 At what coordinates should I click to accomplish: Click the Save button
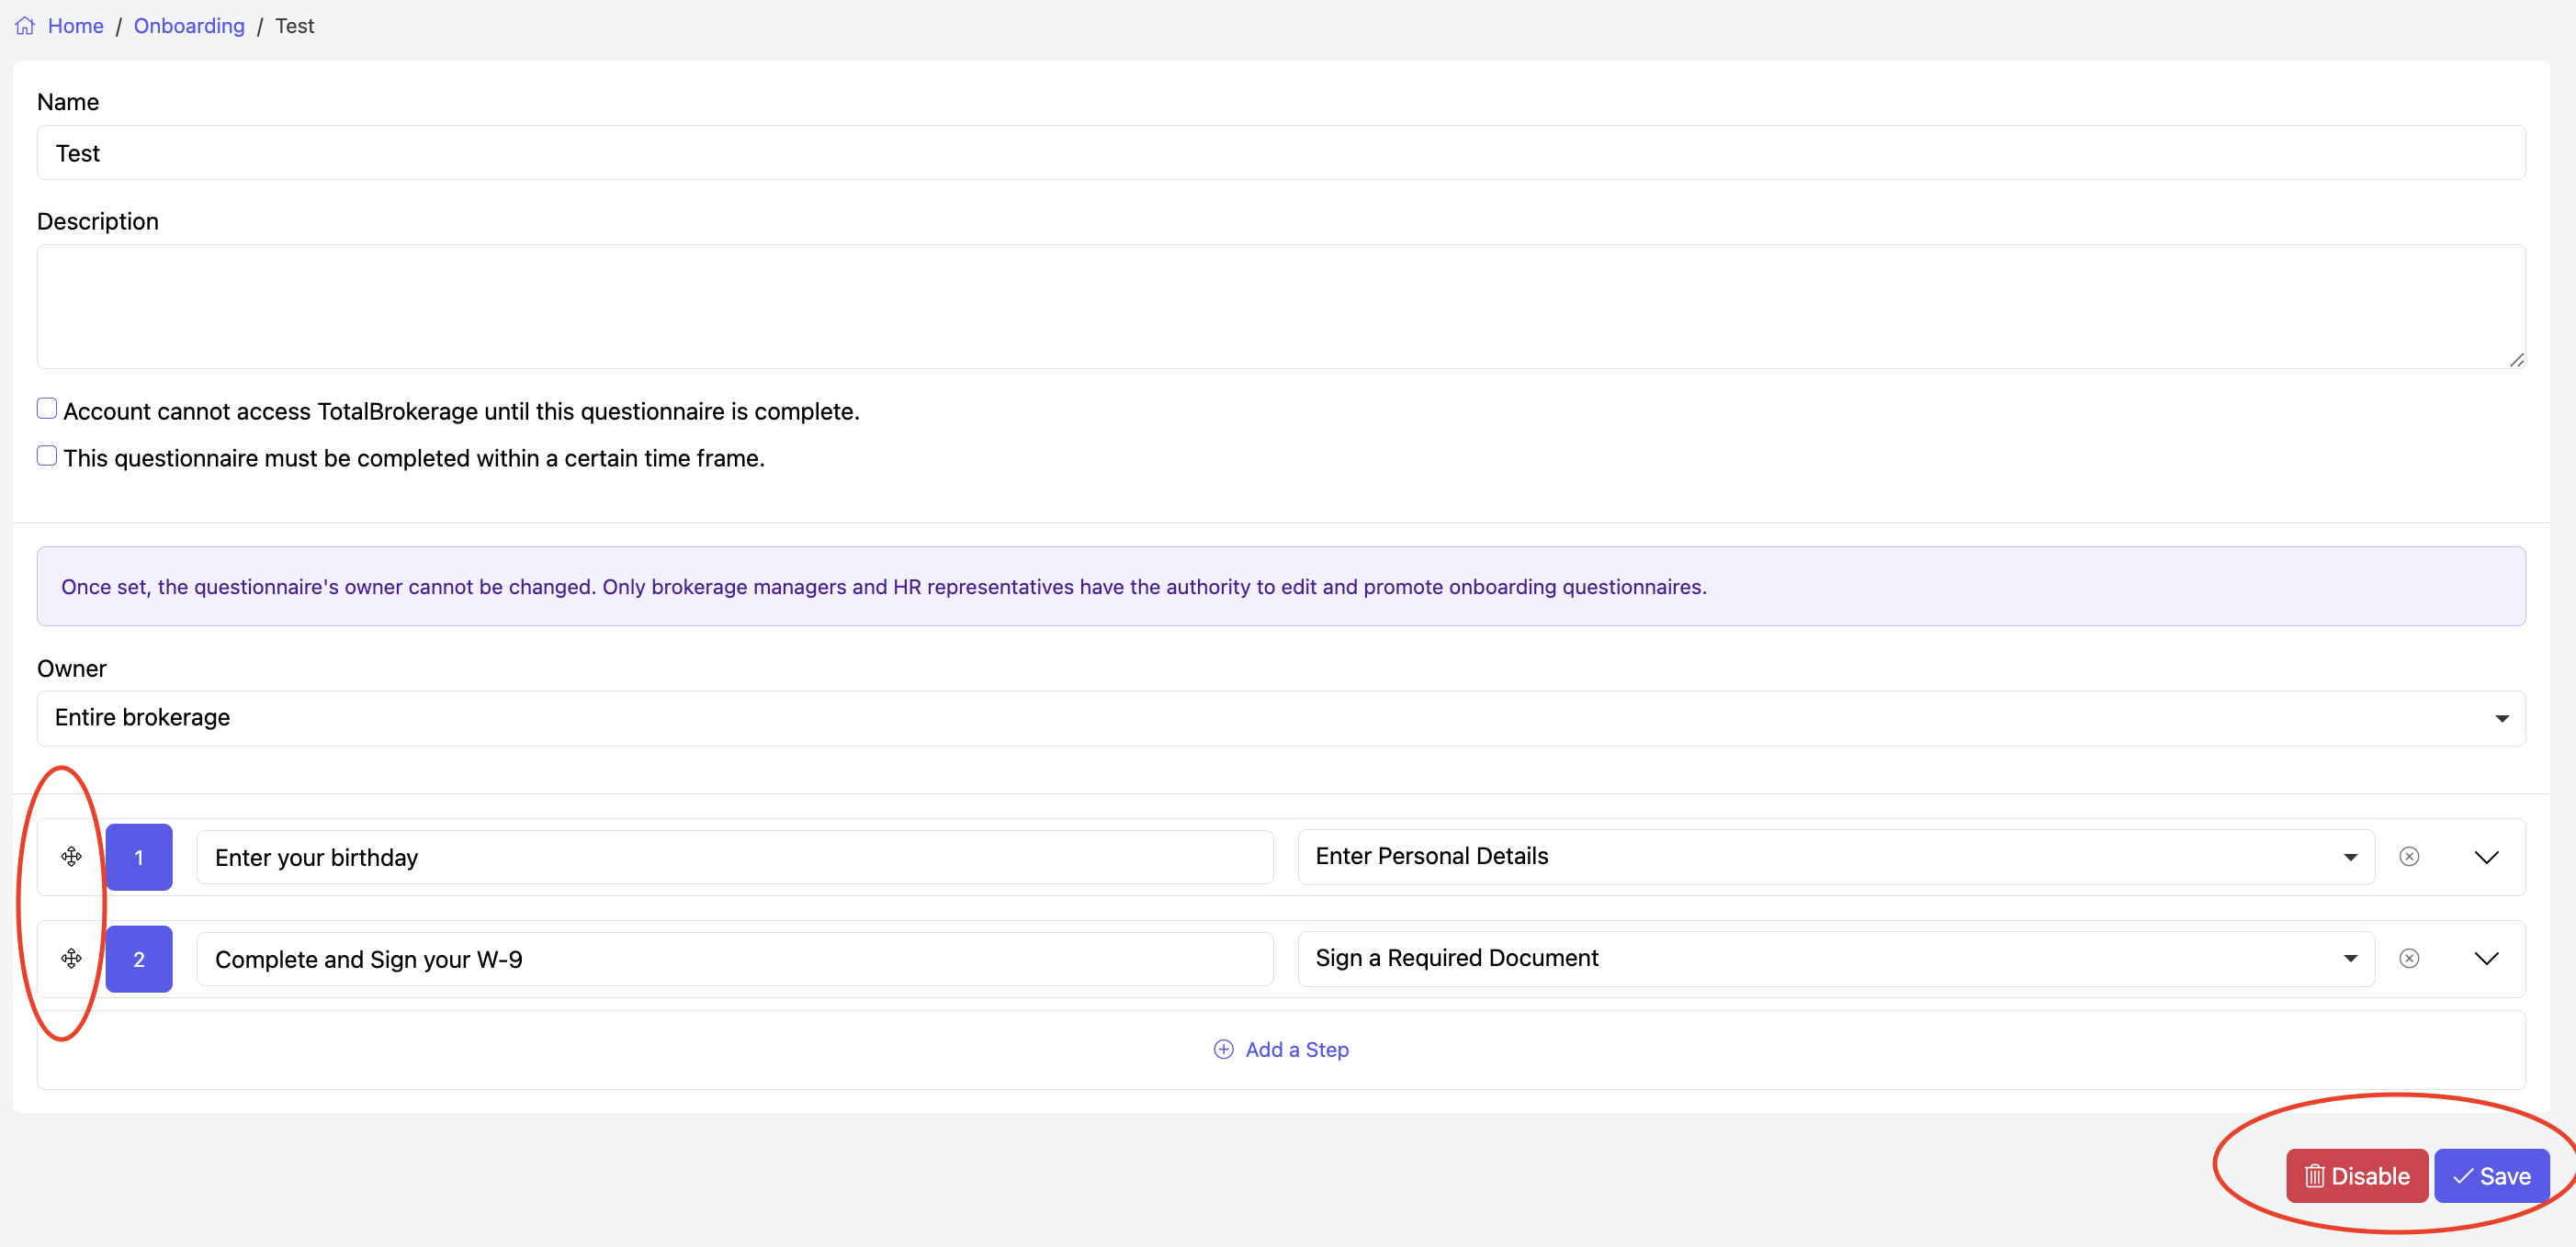[2491, 1176]
